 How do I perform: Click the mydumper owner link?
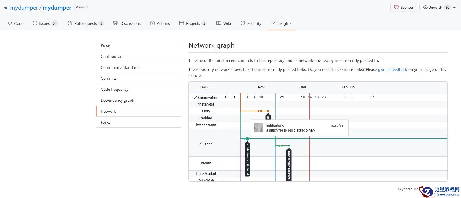click(24, 8)
